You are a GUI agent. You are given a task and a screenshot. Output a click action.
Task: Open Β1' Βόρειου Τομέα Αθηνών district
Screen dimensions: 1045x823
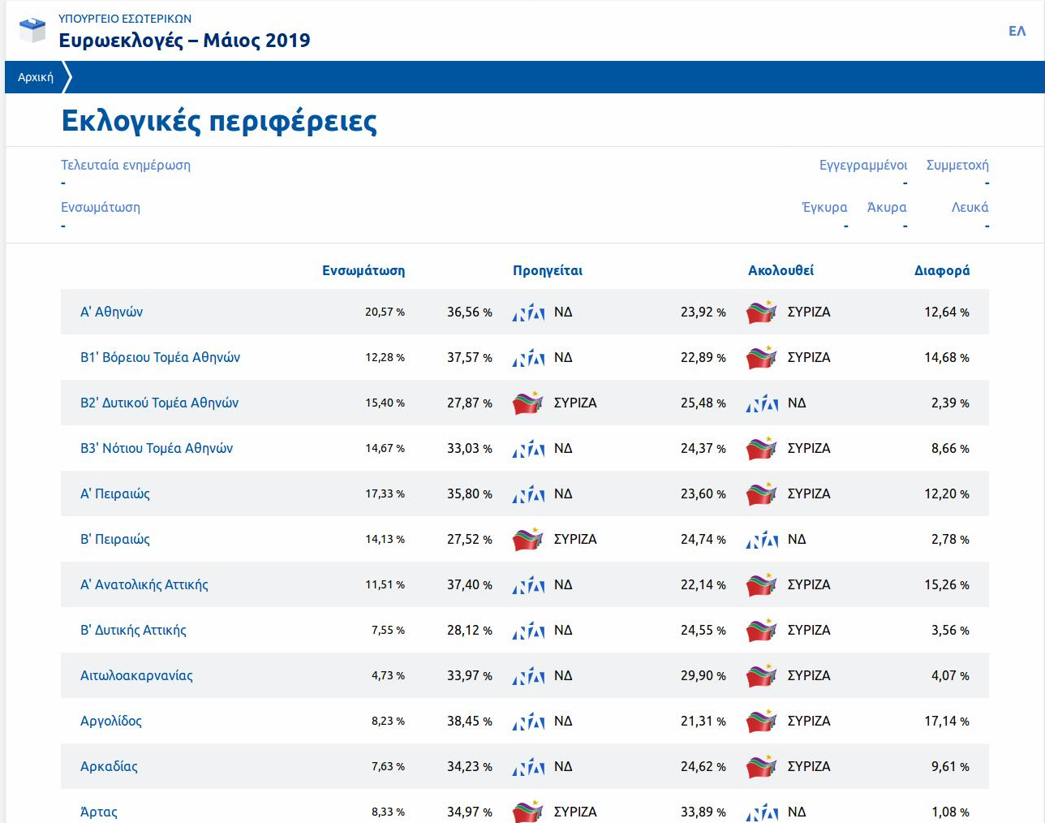coord(160,357)
